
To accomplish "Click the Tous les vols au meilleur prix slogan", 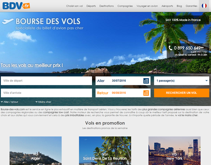I will [x=32, y=65].
